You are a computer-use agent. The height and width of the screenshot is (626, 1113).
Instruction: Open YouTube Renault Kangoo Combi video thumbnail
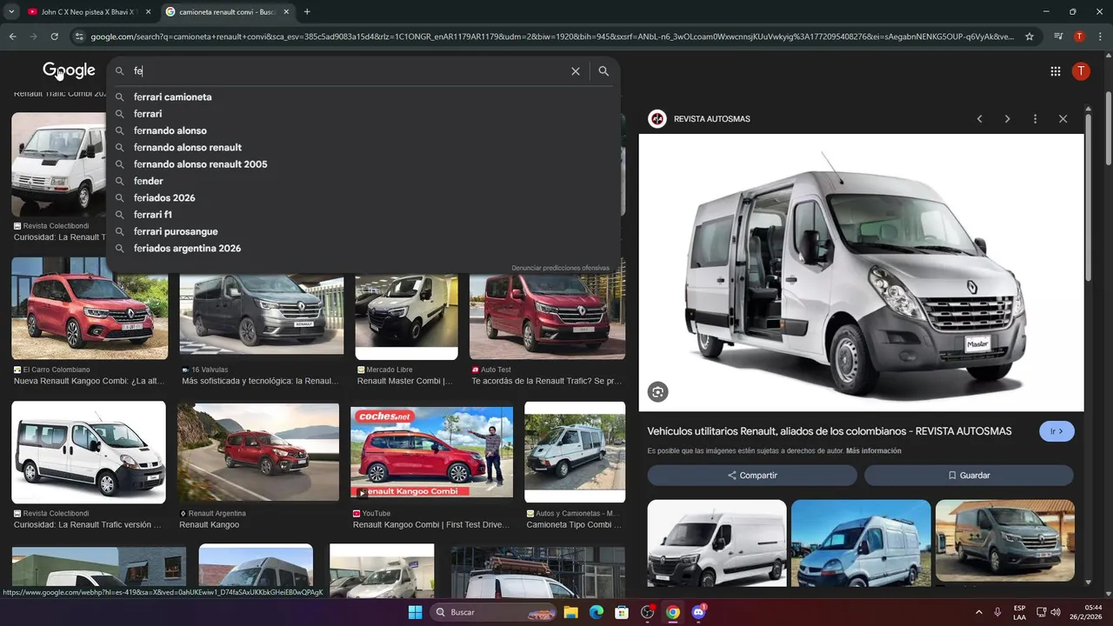tap(431, 452)
